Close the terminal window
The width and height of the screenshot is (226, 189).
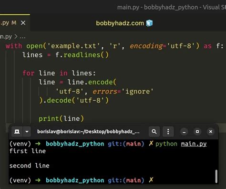(211, 132)
